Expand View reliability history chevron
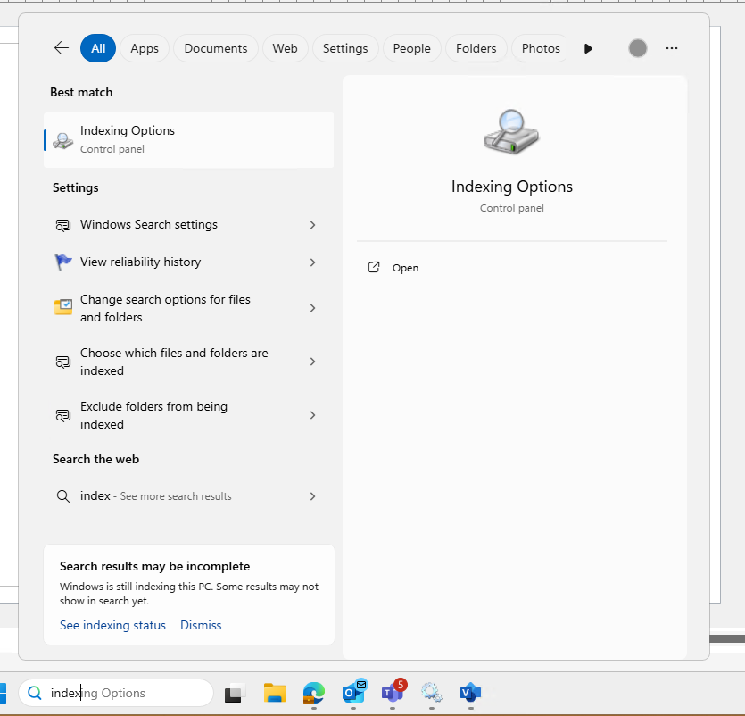The width and height of the screenshot is (745, 716). tap(312, 262)
